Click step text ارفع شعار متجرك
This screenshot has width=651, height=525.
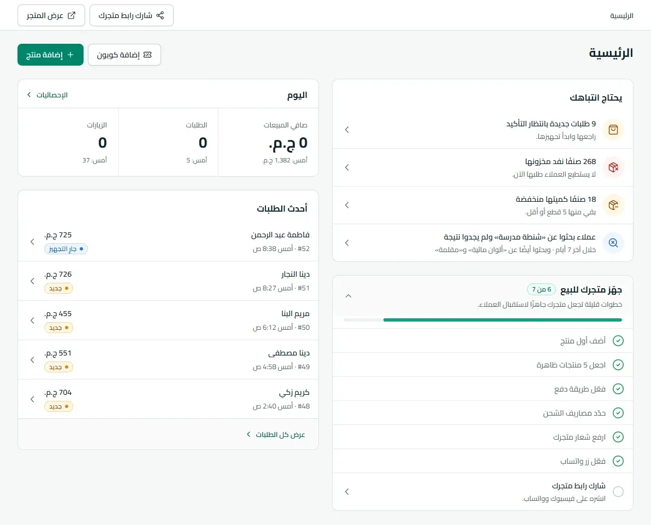click(x=579, y=437)
